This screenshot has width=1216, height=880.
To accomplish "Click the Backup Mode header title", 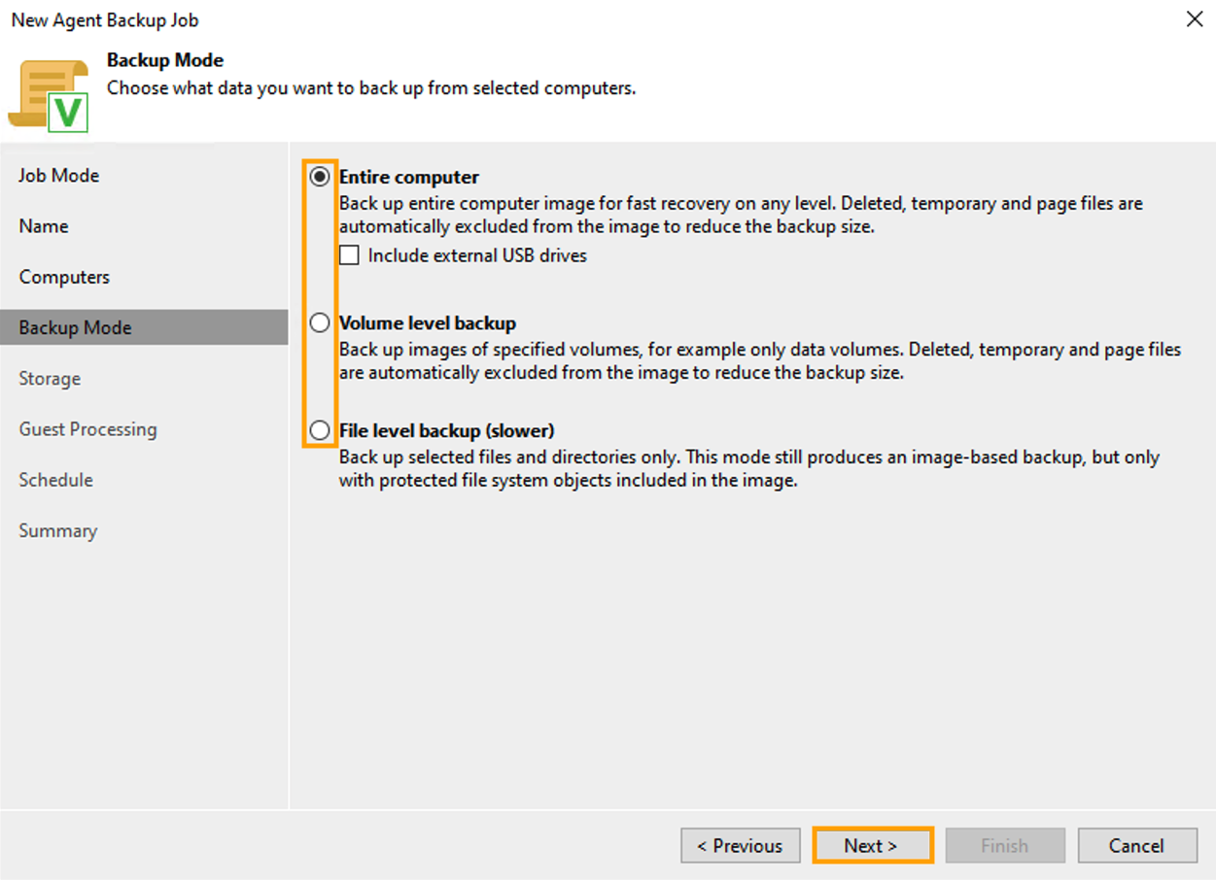I will tap(166, 60).
